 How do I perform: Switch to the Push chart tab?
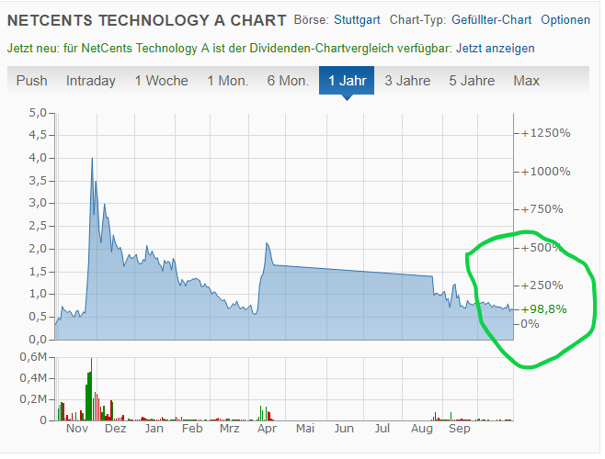pos(31,81)
